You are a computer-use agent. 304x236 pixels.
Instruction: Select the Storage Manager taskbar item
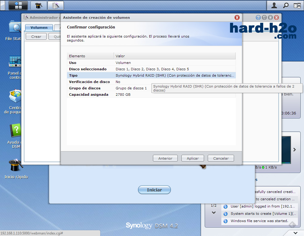pyautogui.click(x=56, y=5)
